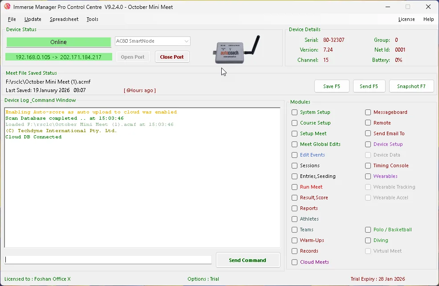Screen dimensions: 439x286
Task: Enable the System Setup module checkbox
Action: [x=295, y=112]
